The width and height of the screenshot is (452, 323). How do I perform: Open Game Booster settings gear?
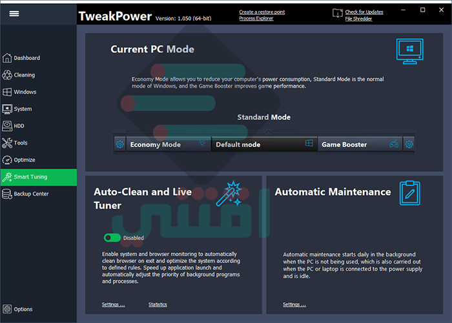[409, 144]
